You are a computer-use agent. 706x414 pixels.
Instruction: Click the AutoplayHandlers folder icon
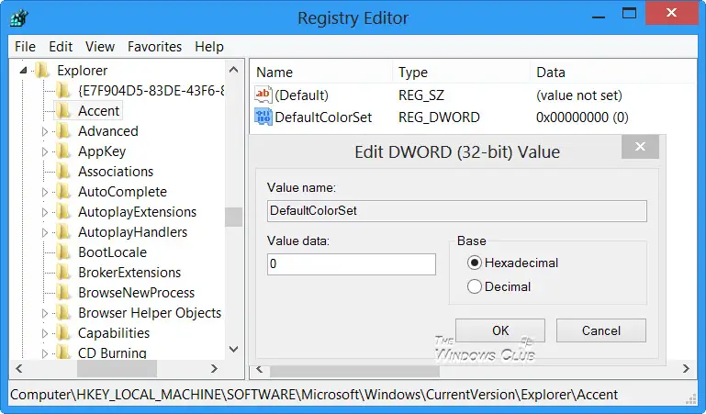pyautogui.click(x=63, y=232)
